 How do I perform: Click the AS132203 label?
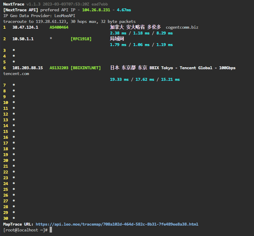(x=59, y=68)
